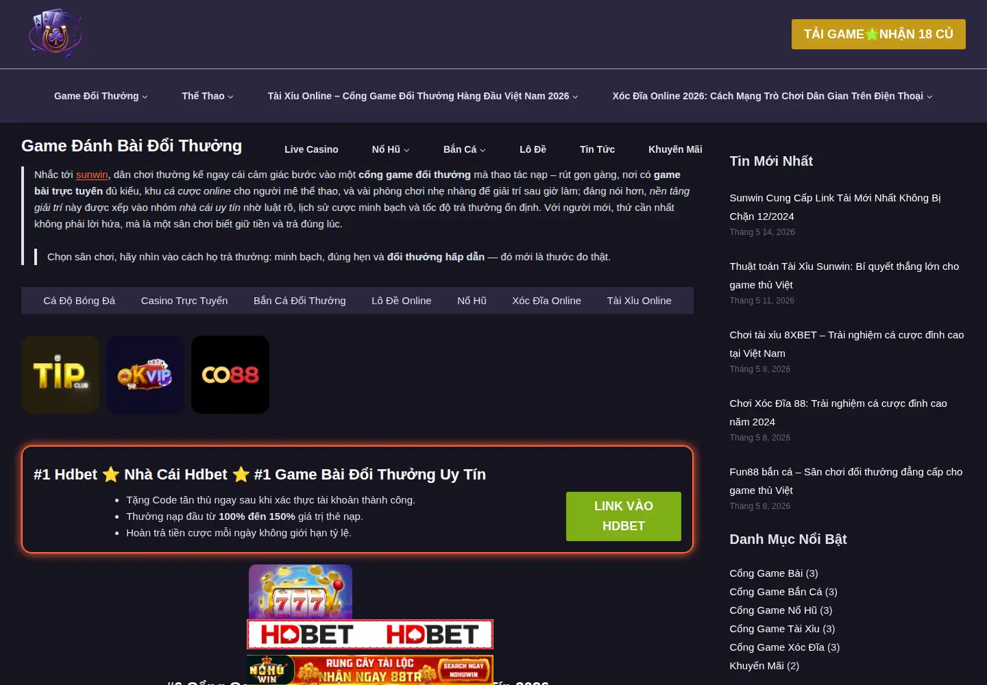
Task: Open the Chơi Xóc Đĩa 88 article
Action: tap(838, 412)
